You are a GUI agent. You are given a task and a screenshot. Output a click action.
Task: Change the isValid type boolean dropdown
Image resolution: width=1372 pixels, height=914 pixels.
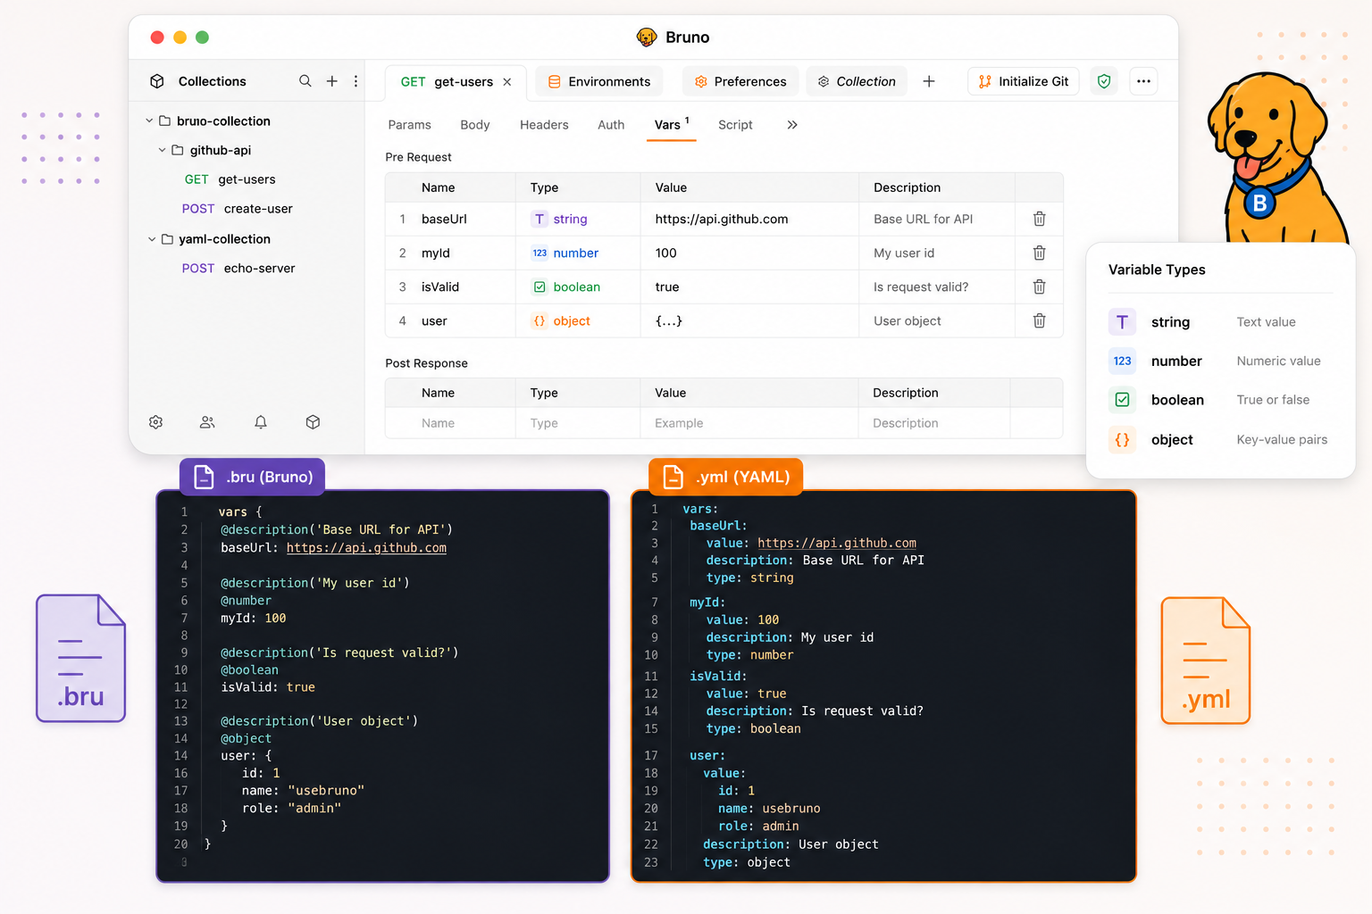click(566, 287)
